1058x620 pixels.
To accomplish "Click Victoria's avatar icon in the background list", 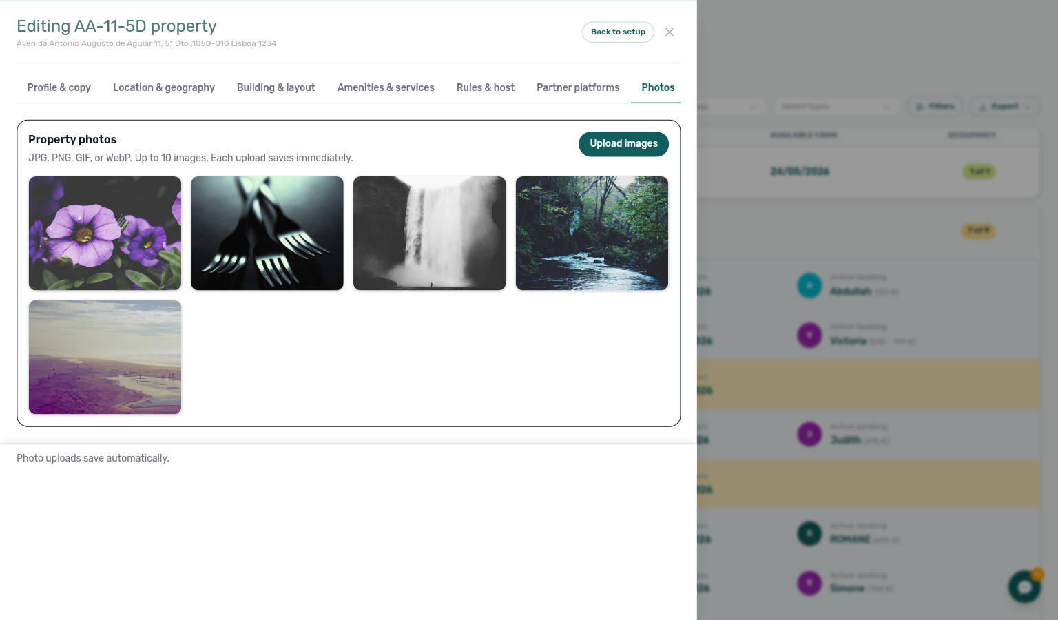I will (x=809, y=335).
